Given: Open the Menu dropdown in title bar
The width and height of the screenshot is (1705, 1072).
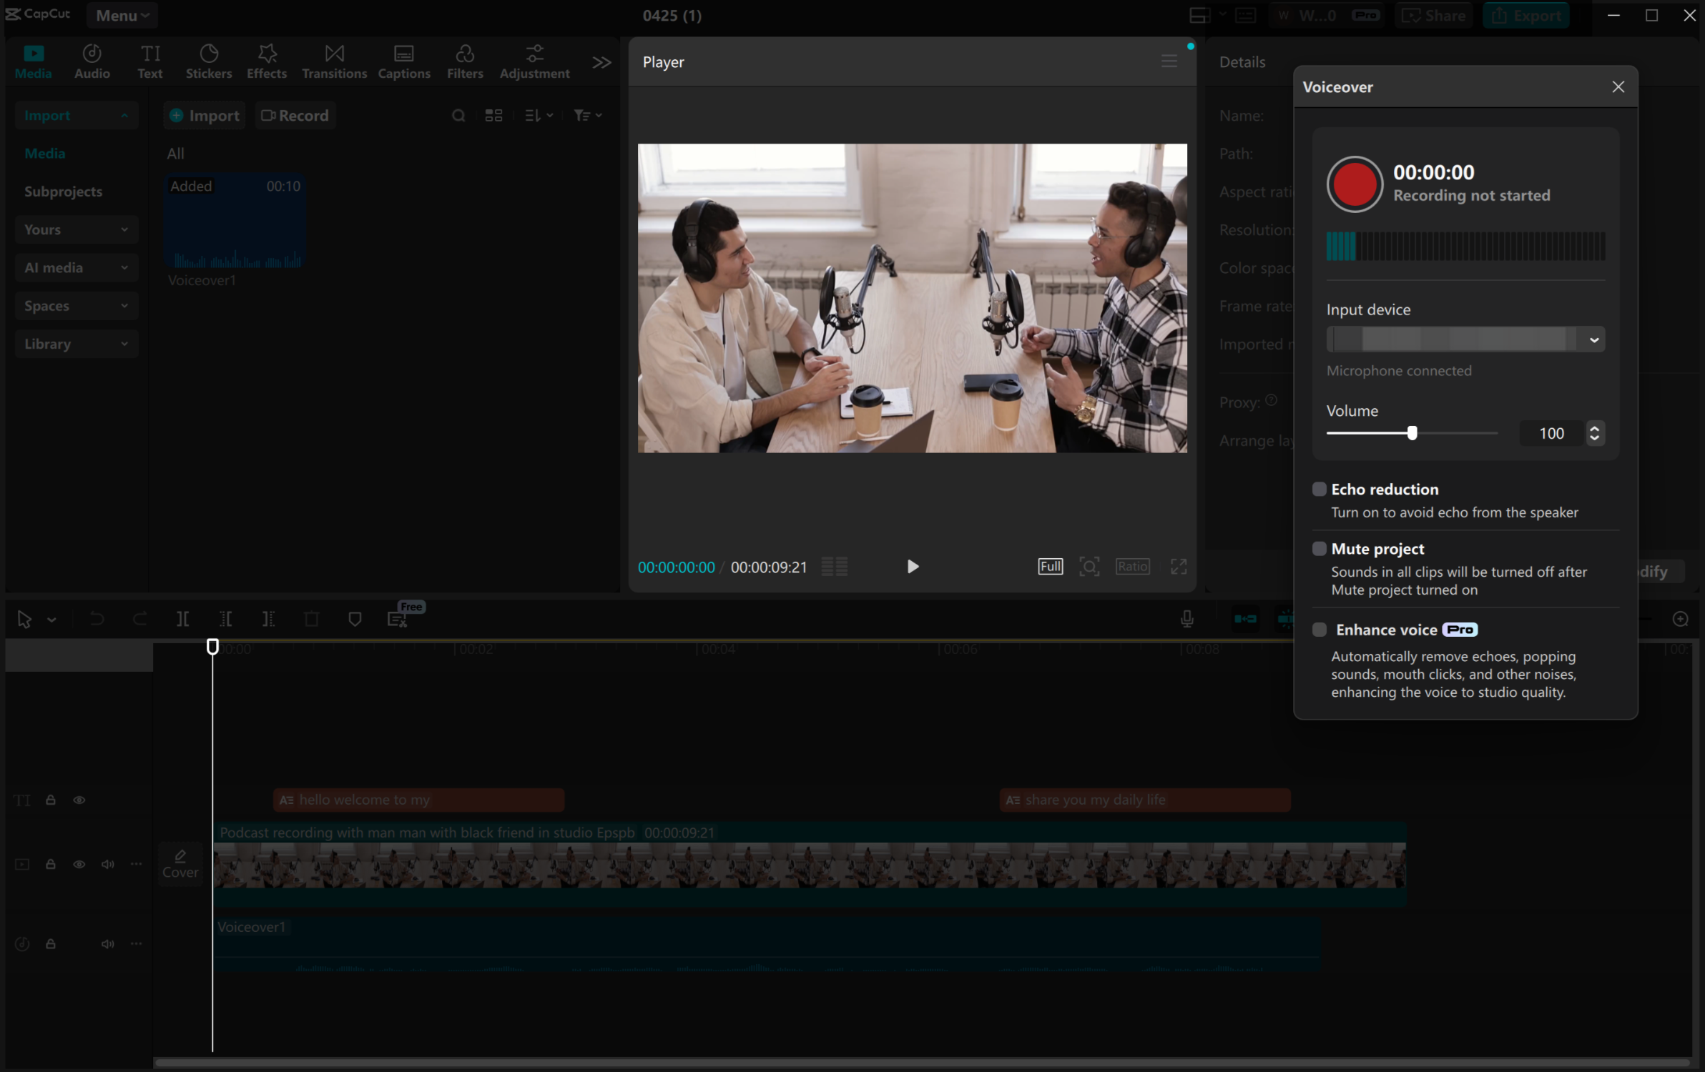Looking at the screenshot, I should click(x=122, y=15).
